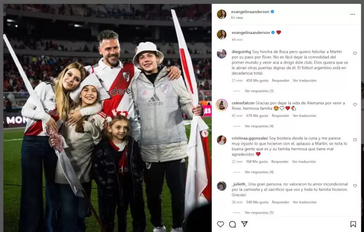The image size is (364, 232).
Task: Like celessfalcon's comment
Action: (355, 104)
